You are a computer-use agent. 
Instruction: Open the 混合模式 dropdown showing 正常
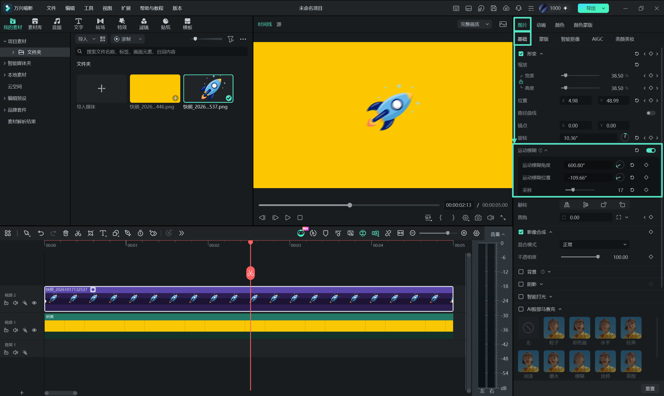coord(594,245)
